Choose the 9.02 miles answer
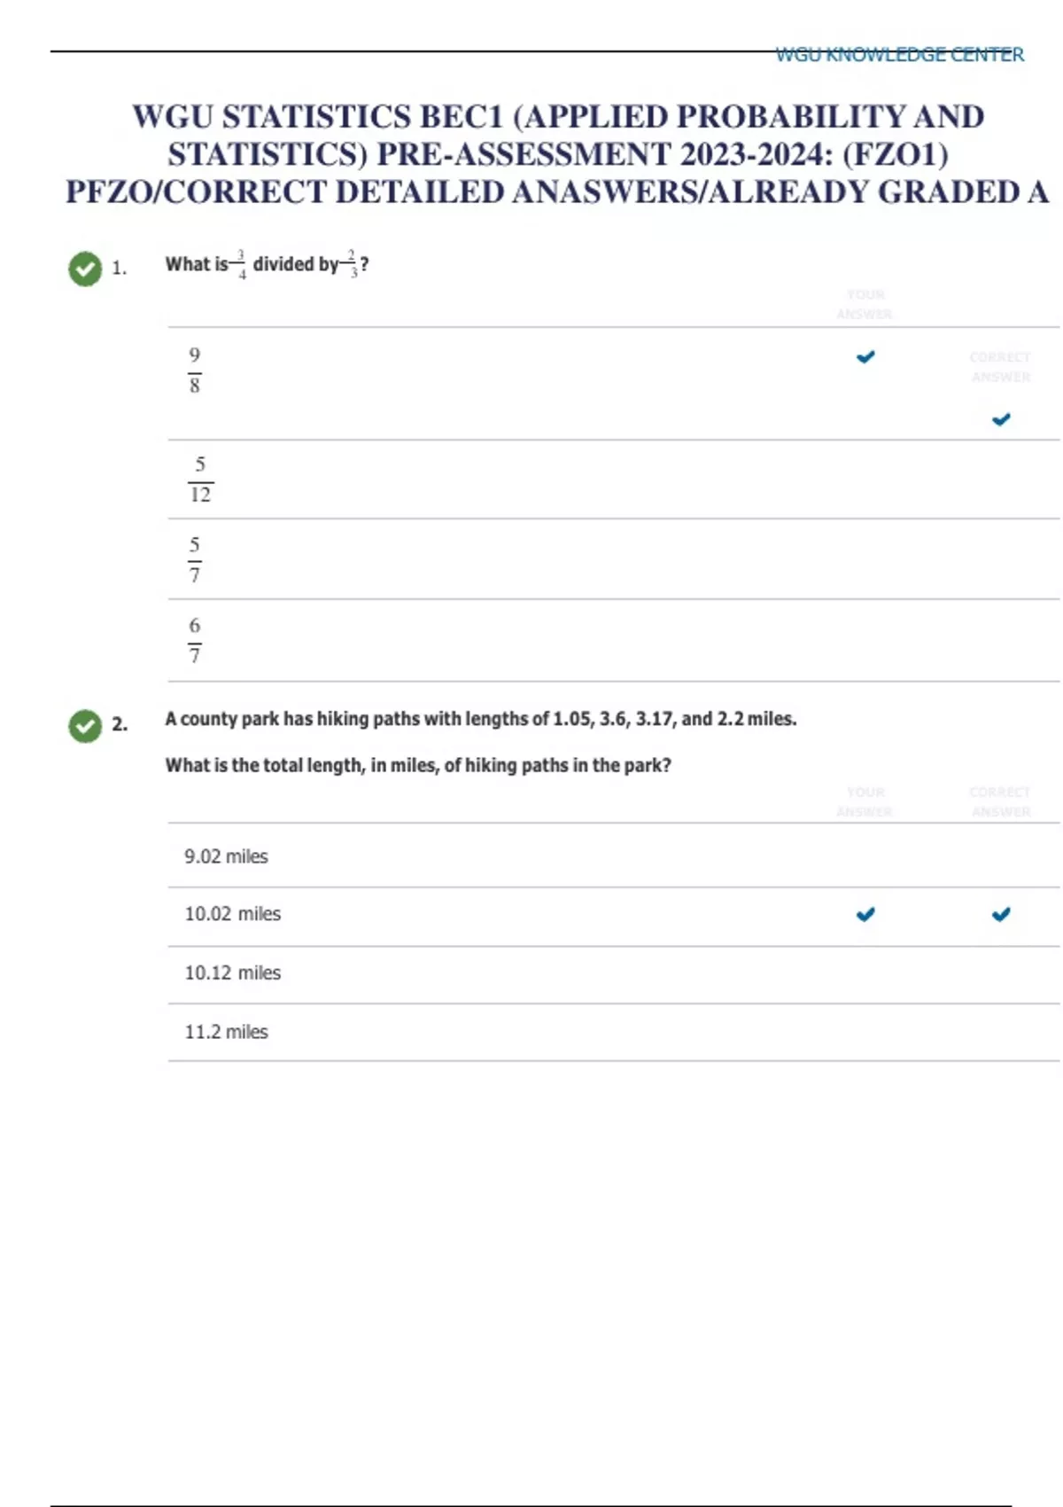This screenshot has width=1063, height=1507. 226,856
